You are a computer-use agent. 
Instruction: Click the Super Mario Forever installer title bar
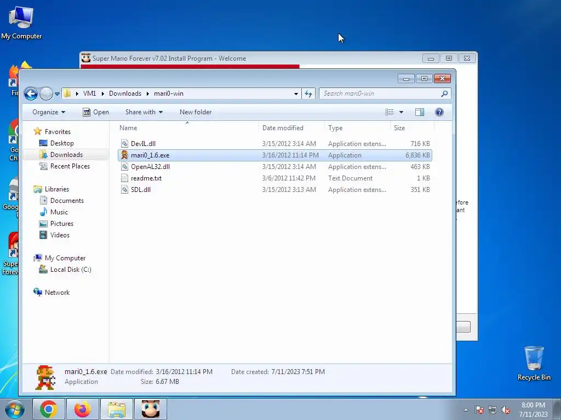(250, 58)
